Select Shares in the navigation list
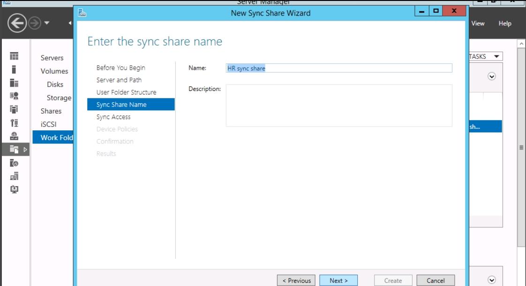 coord(51,111)
